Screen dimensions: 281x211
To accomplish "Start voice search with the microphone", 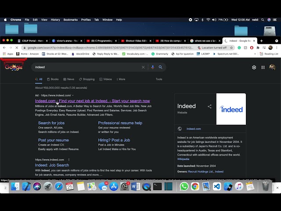I will (x=153, y=67).
